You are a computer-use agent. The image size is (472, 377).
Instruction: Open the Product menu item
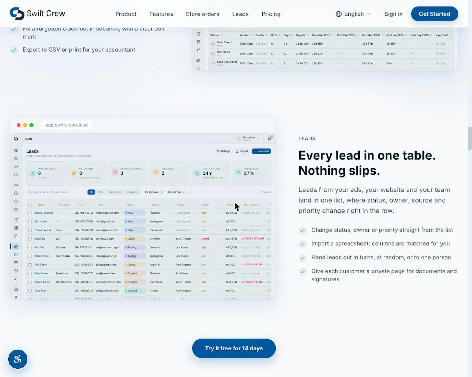click(126, 14)
